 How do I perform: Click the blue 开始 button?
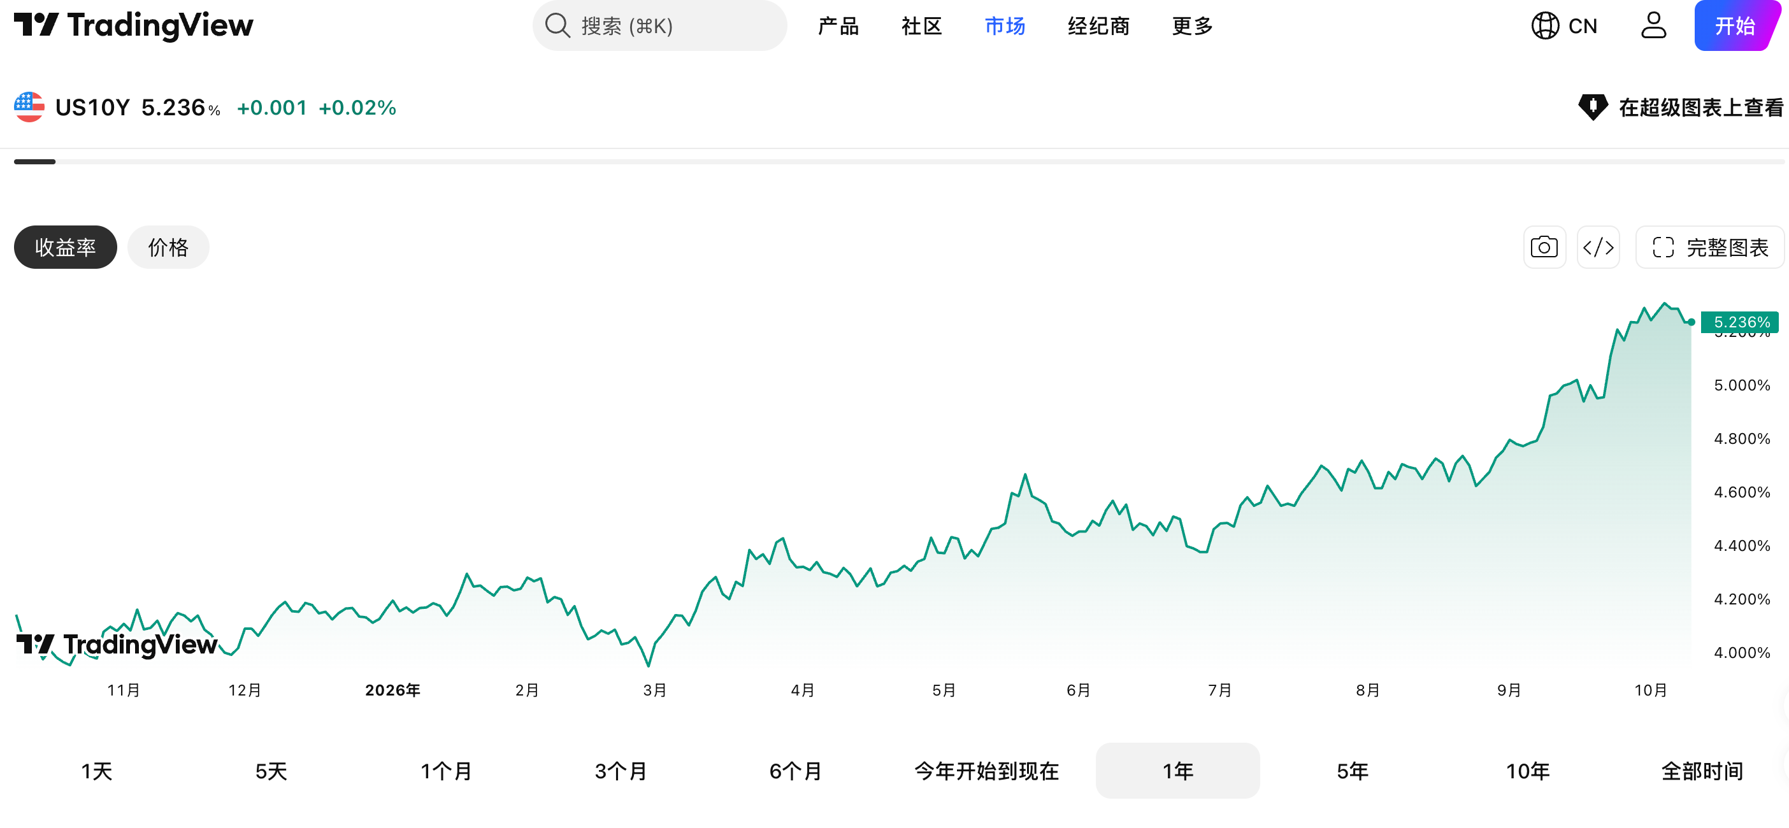[1736, 25]
